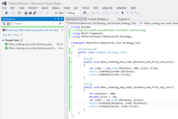Click the Increase indent toolbar icon
The width and height of the screenshot is (178, 119).
point(108,13)
